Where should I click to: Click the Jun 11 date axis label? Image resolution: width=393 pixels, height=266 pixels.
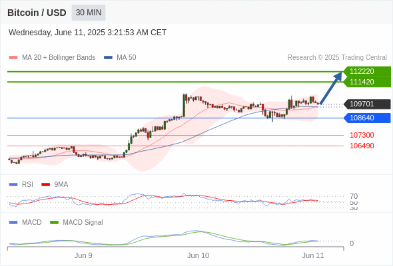pos(313,255)
